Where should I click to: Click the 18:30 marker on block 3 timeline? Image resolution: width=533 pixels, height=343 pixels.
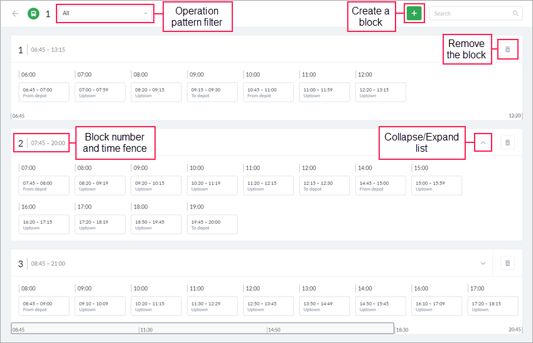click(402, 329)
